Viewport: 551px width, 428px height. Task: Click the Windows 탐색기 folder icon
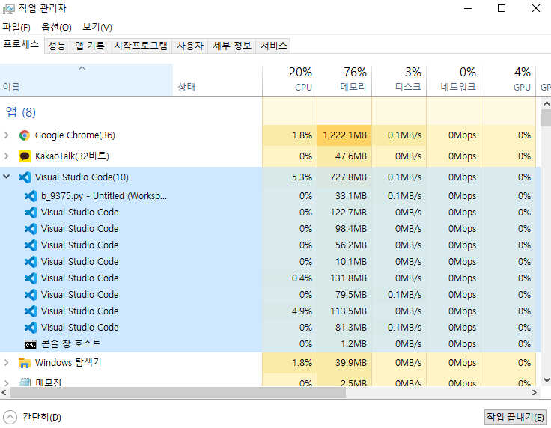pyautogui.click(x=25, y=363)
